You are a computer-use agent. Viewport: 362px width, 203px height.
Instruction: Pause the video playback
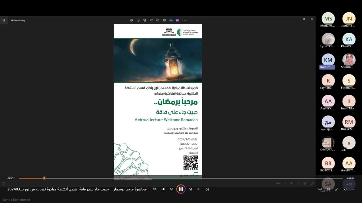(x=181, y=189)
